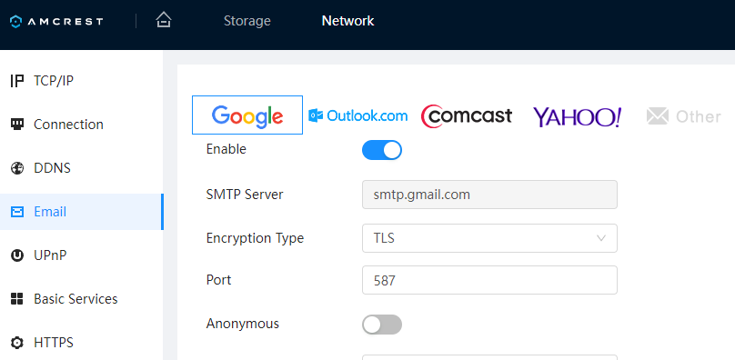
Task: Click the TCP/IP sidebar icon
Action: [x=17, y=81]
